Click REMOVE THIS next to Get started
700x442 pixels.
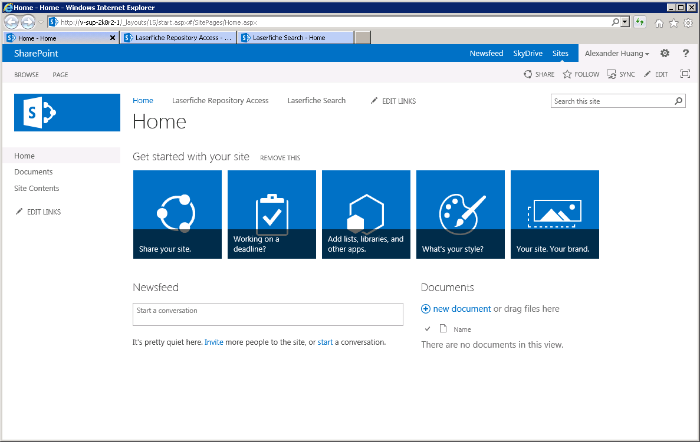click(x=280, y=158)
